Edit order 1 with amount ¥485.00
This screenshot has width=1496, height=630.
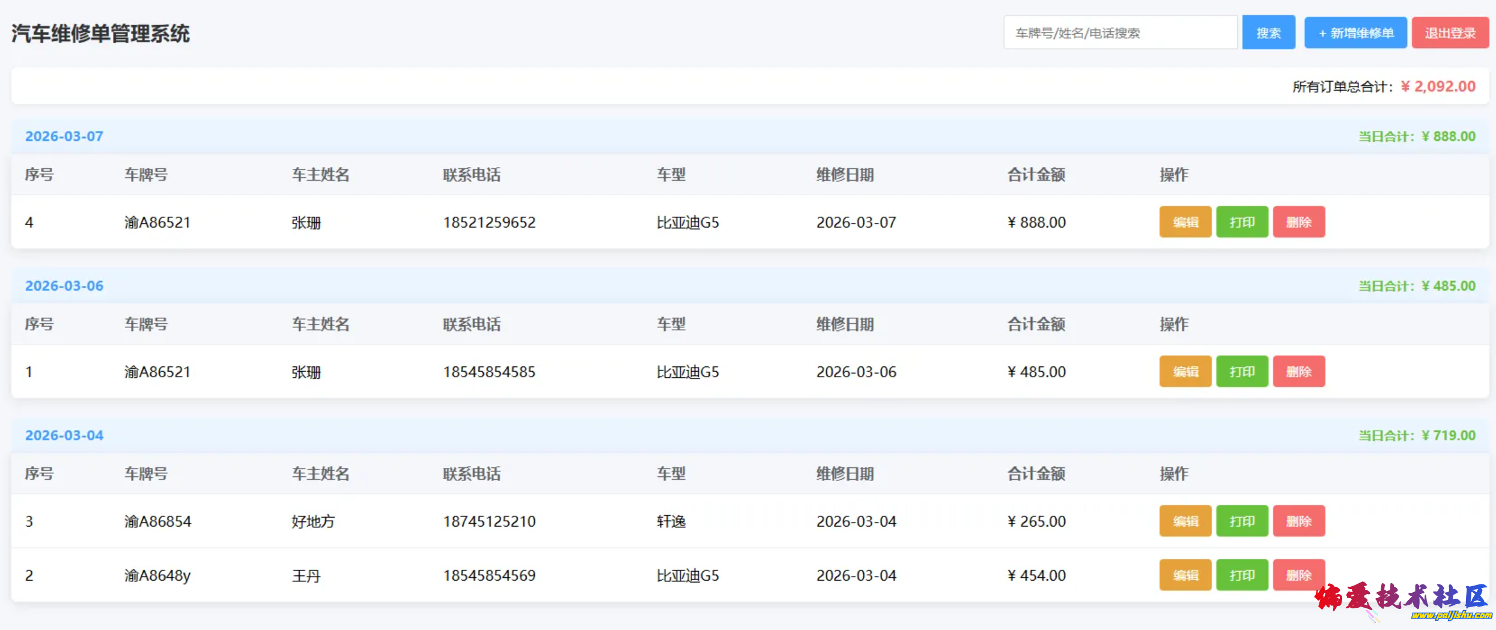[1185, 372]
